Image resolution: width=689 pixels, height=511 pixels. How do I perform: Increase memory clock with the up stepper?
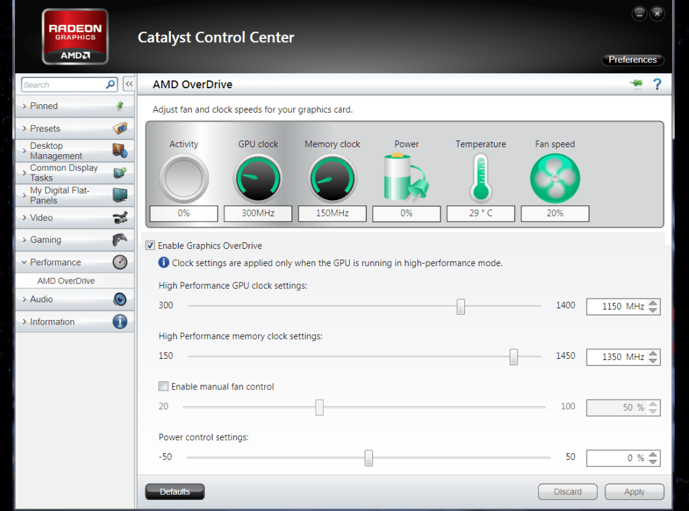[x=653, y=353]
